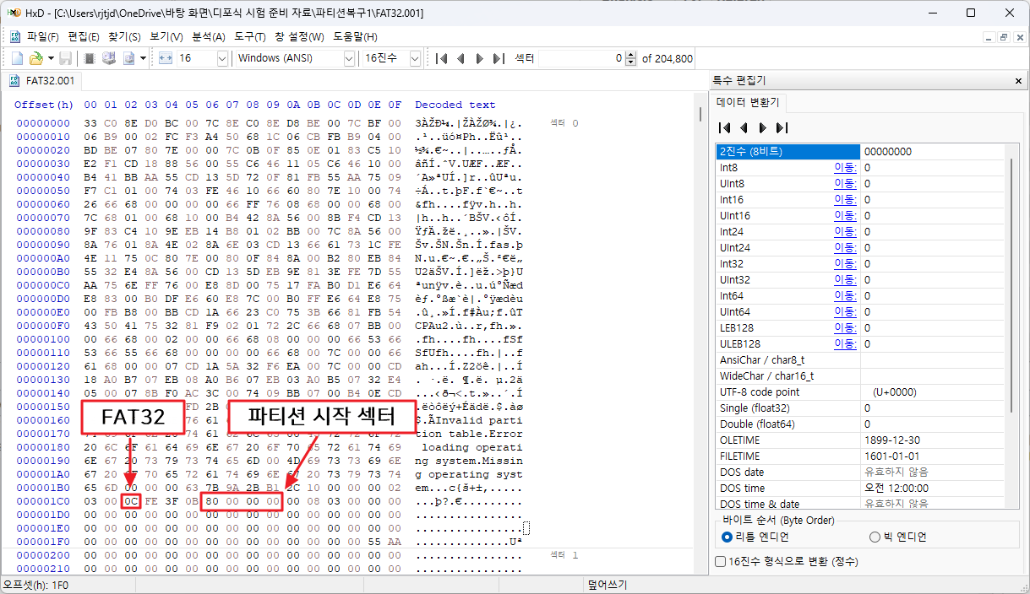
Task: Click the 덮어쓰기 mode in status bar
Action: 607,584
